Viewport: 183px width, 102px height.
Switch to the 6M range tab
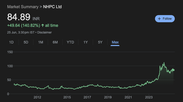55,42
